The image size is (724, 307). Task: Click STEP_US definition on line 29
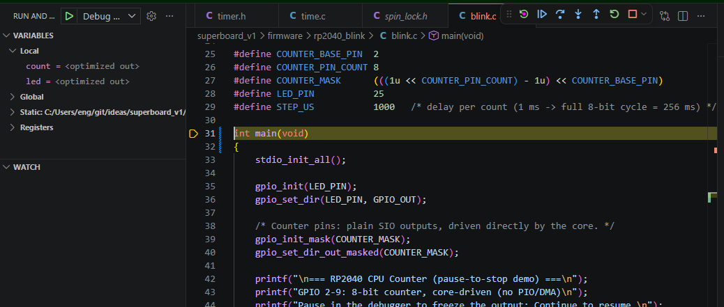click(296, 107)
